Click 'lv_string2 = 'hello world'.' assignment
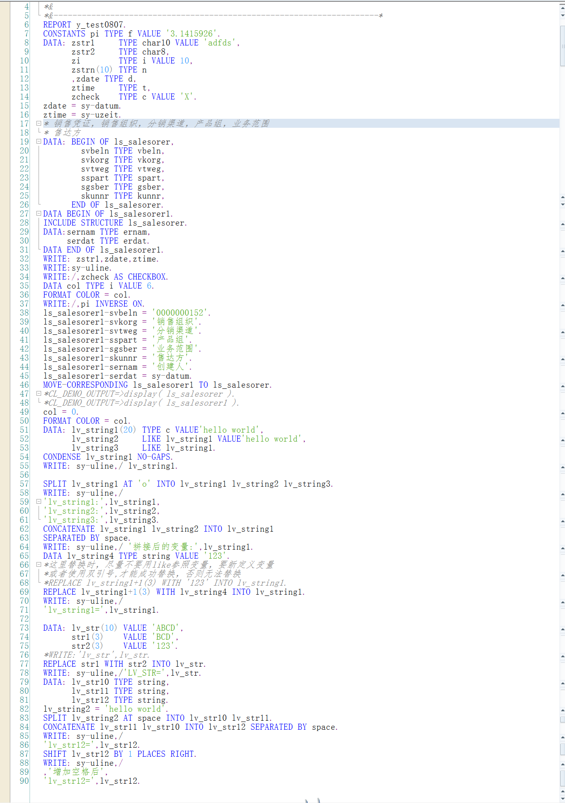Screen dimensions: 565x803 click(x=106, y=709)
